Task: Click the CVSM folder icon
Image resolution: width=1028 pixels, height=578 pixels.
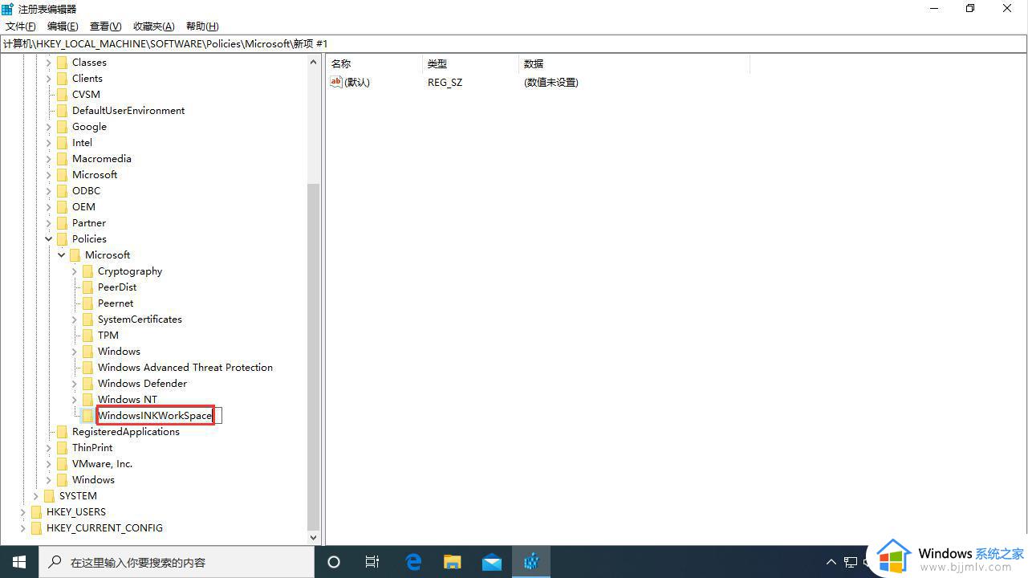Action: 62,95
